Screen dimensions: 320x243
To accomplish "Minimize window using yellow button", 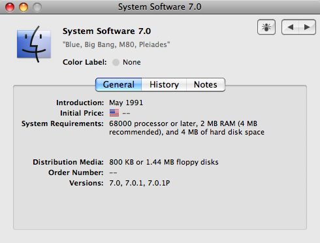I will point(24,7).
